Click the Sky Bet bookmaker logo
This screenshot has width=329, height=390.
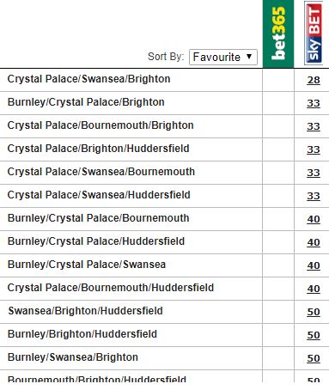pos(314,34)
